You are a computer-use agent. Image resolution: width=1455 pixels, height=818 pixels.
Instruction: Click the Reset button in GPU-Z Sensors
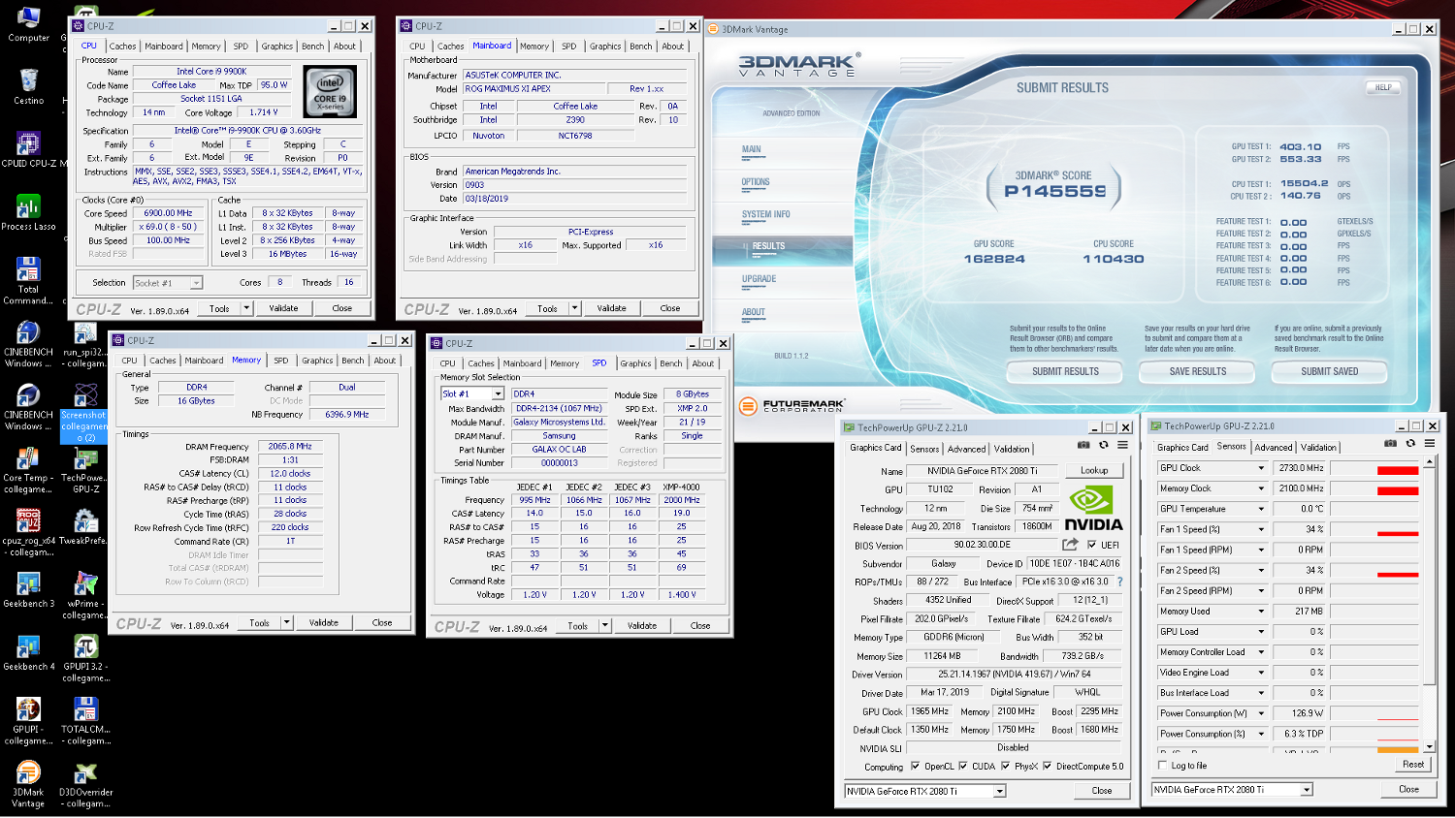(x=1413, y=765)
